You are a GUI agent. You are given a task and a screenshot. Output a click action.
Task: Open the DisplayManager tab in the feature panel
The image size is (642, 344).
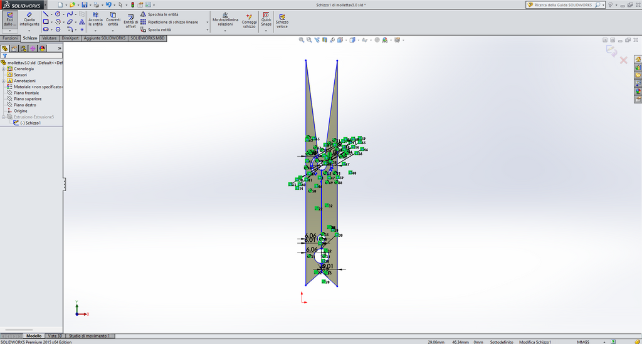click(42, 48)
